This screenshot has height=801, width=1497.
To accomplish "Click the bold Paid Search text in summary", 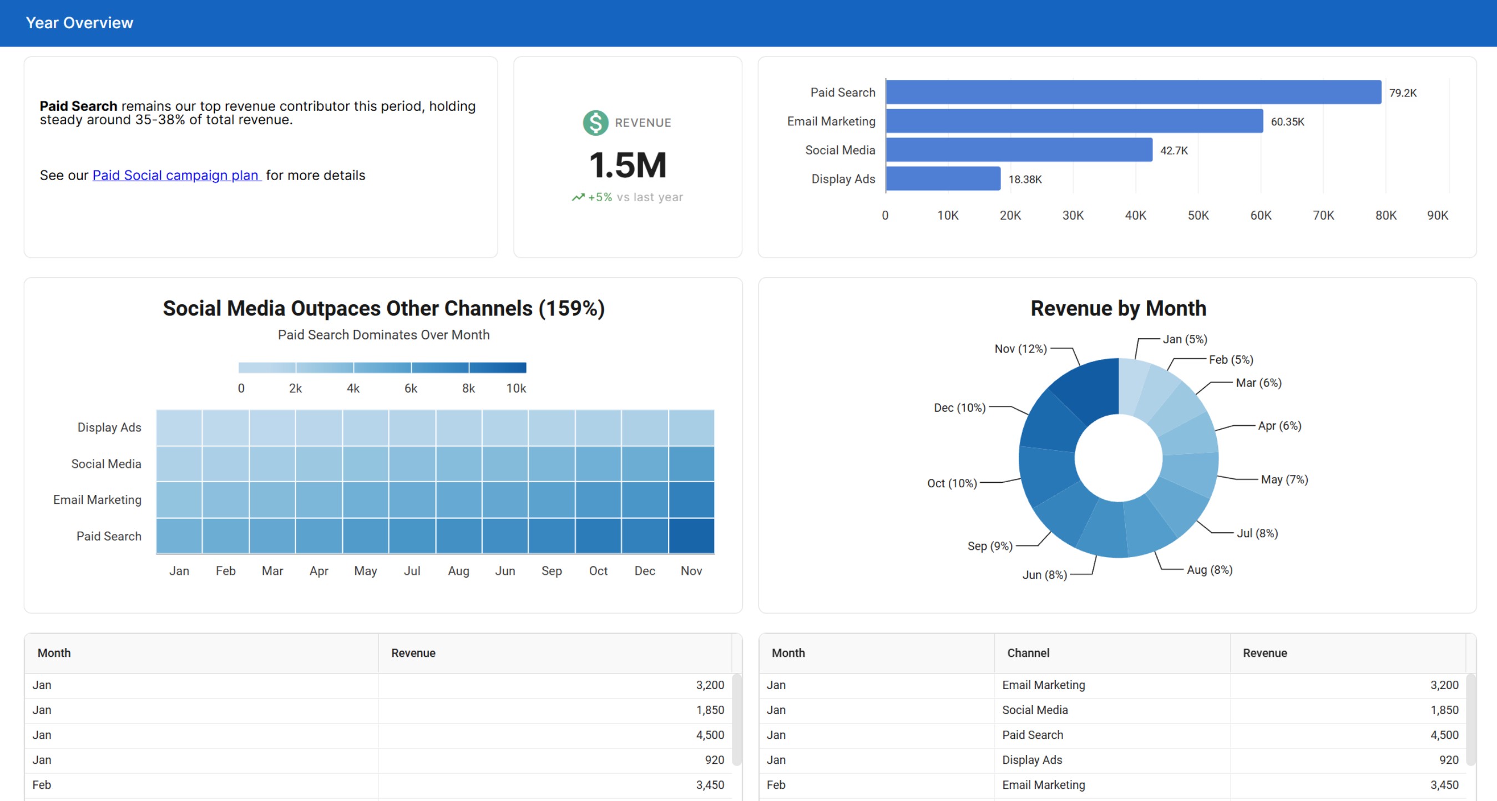I will click(78, 106).
